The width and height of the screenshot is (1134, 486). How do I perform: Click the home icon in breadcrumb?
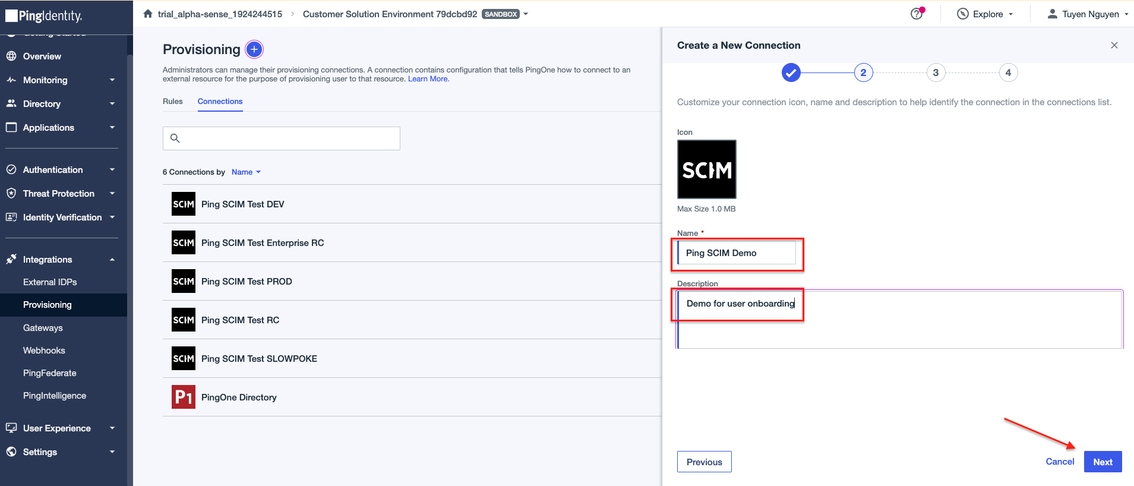click(148, 14)
